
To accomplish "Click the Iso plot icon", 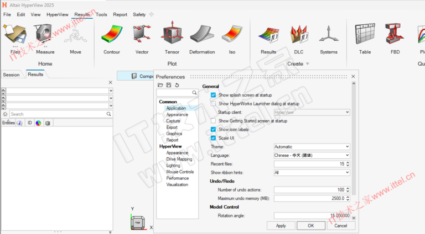I will [232, 36].
